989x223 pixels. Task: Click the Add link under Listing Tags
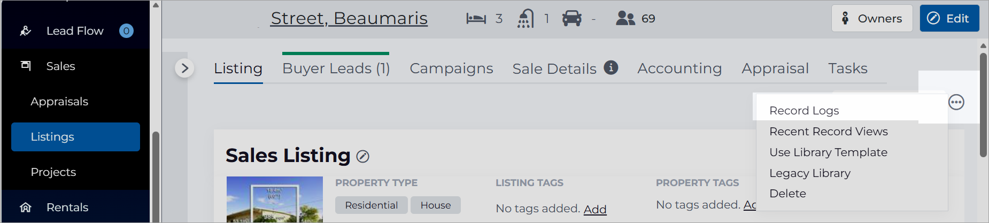click(x=595, y=209)
